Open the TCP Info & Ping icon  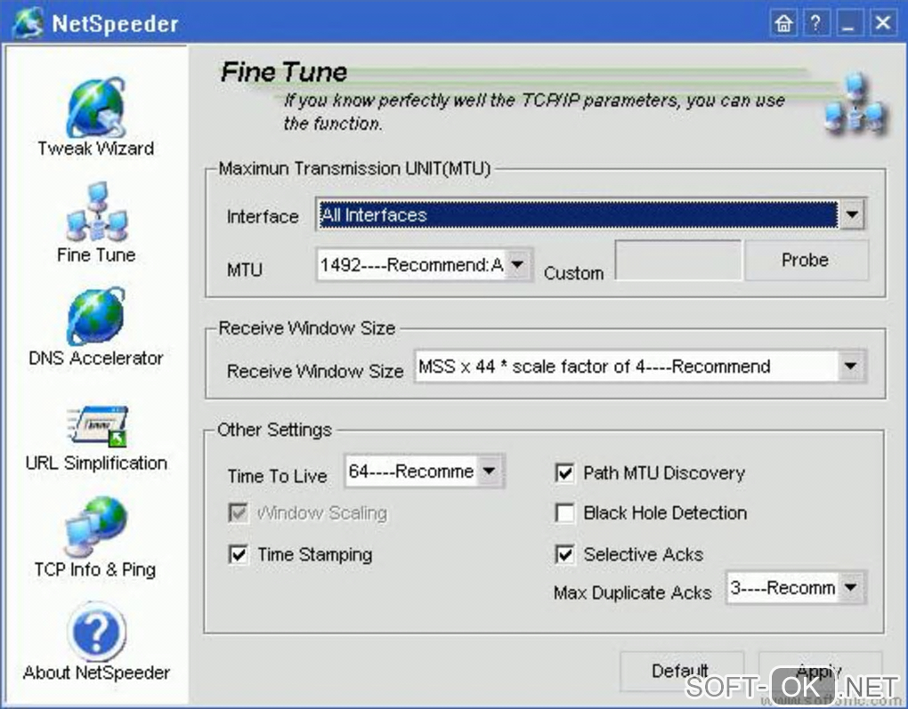pos(95,527)
